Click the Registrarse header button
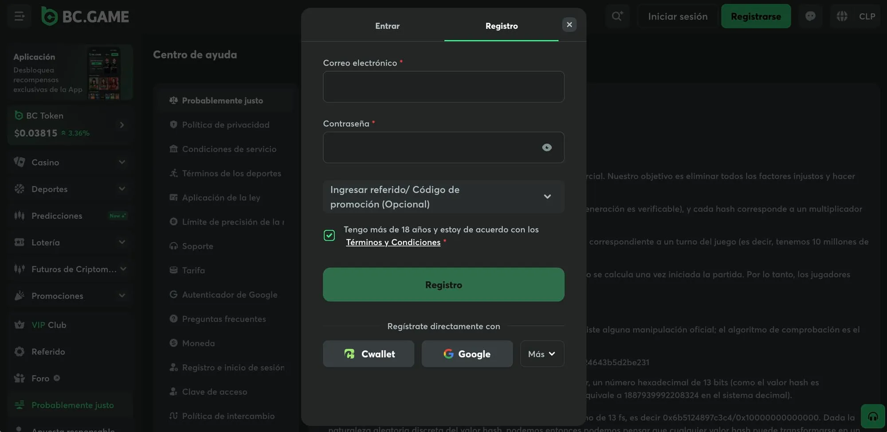887x432 pixels. [x=756, y=16]
